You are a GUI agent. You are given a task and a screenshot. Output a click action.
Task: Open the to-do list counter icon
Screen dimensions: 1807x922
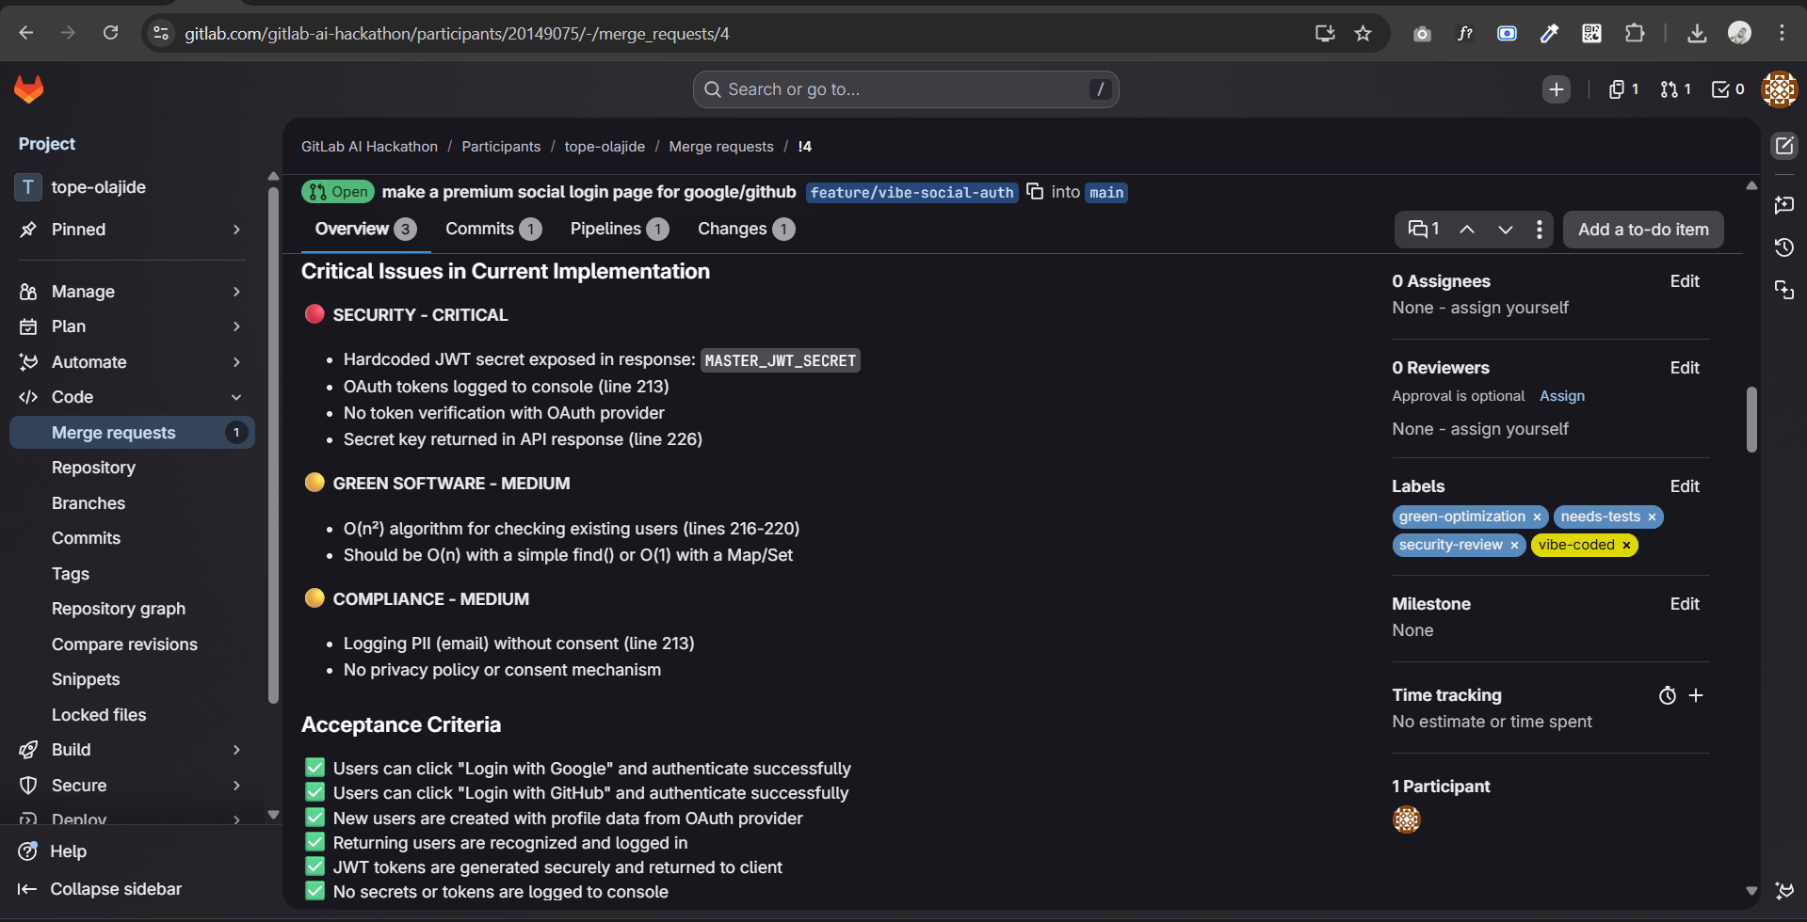1728,89
